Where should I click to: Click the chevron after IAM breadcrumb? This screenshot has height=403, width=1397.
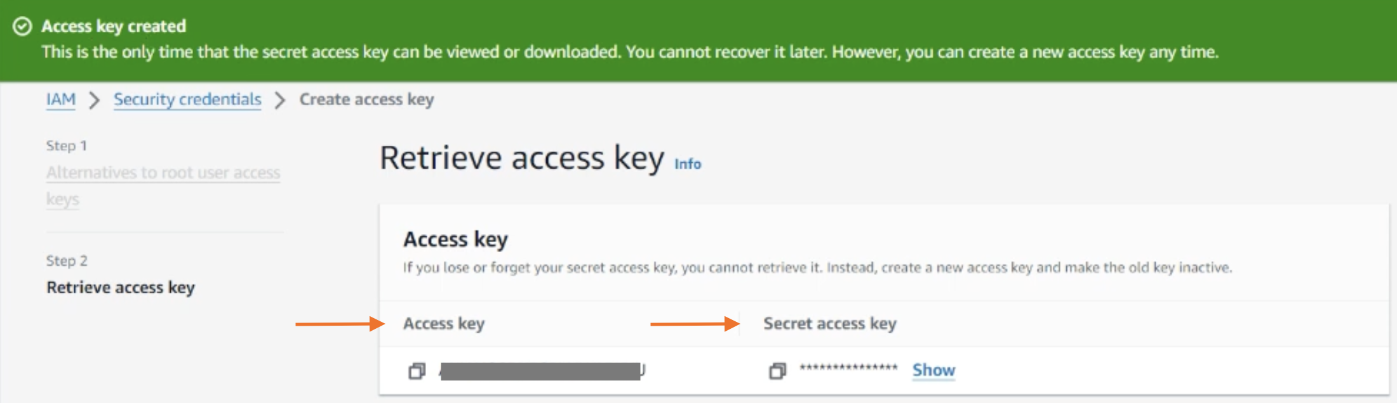click(x=95, y=100)
